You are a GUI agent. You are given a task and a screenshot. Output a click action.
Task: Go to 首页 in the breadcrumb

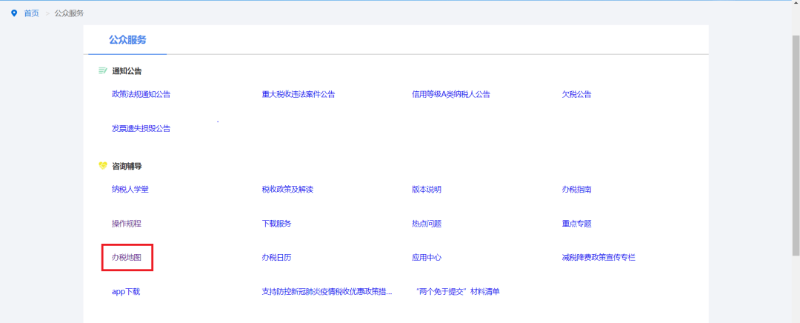point(32,13)
